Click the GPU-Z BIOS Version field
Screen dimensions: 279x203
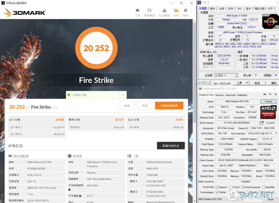[237, 123]
